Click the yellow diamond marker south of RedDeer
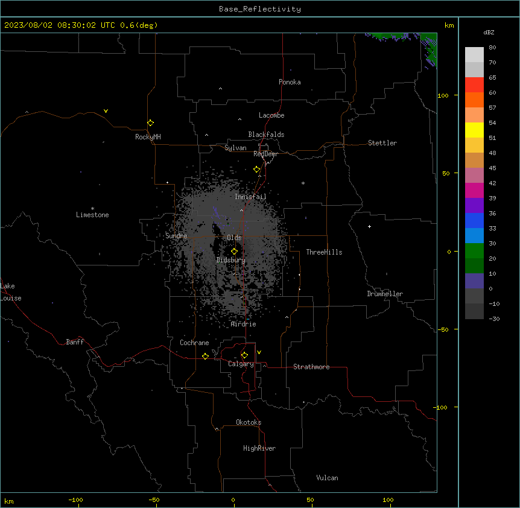This screenshot has width=520, height=508. point(257,170)
